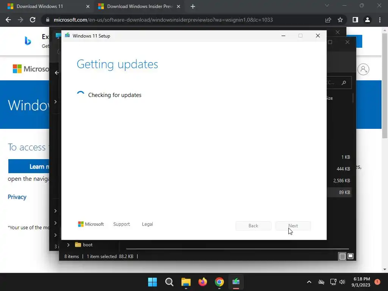Click the Explorer status text '8 items'

pos(72,257)
